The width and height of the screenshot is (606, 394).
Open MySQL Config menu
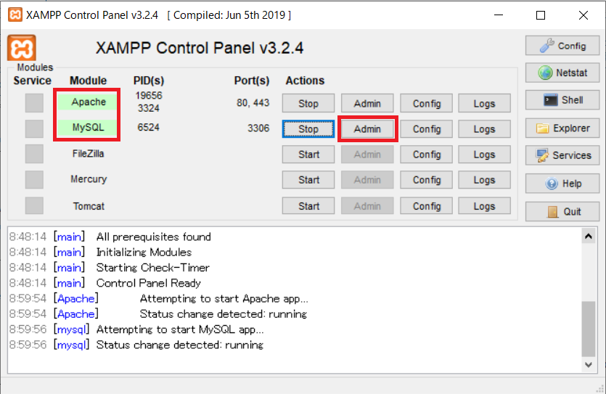point(427,129)
